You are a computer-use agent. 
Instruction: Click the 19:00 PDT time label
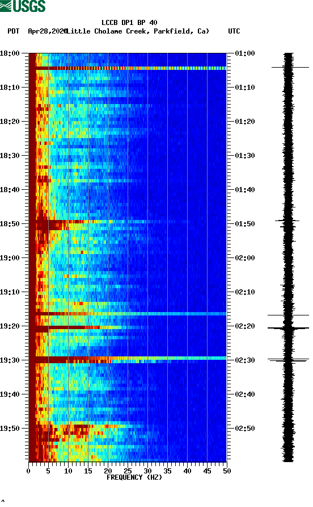[x=10, y=257]
